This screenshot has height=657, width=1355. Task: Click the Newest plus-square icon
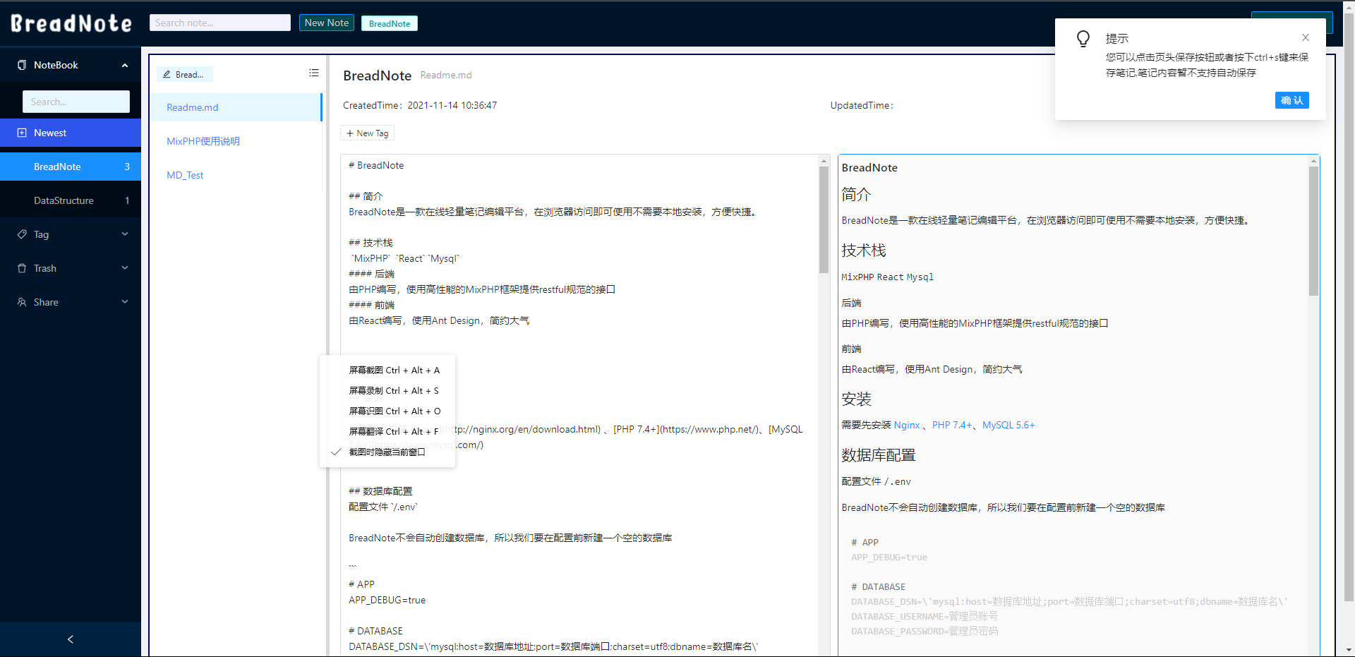pyautogui.click(x=22, y=133)
